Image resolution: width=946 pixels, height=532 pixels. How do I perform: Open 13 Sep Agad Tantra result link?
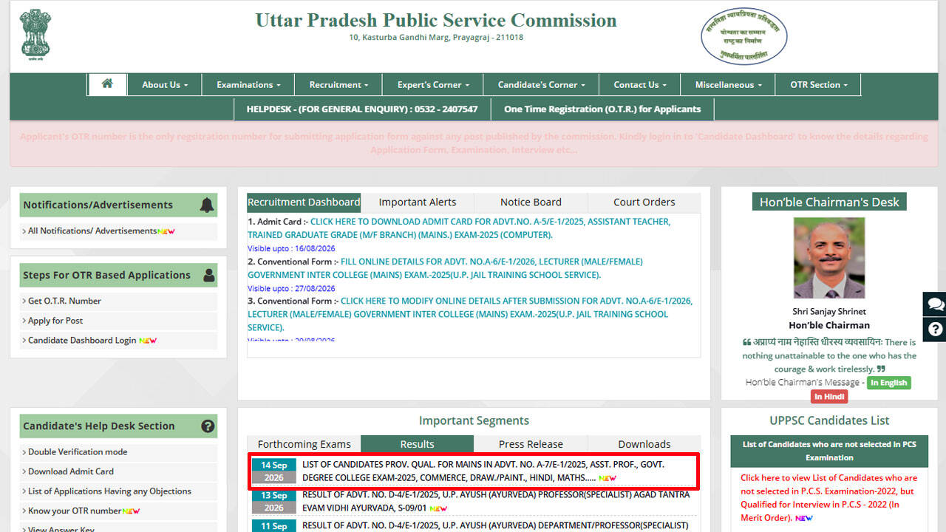496,502
